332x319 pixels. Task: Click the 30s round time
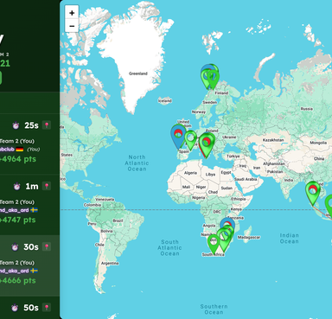(31, 247)
